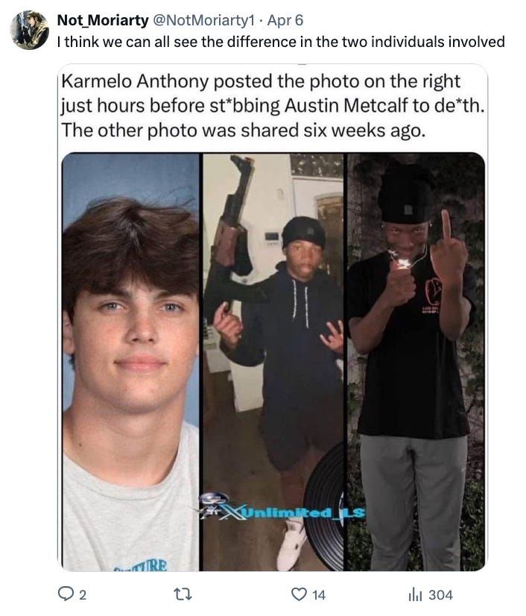The height and width of the screenshot is (616, 526).
Task: Click the like count 14
Action: (x=319, y=595)
